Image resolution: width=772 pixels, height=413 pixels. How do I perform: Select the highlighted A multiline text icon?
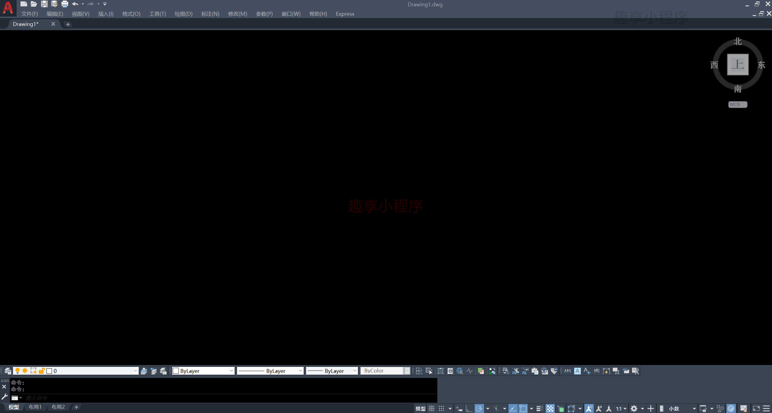(x=577, y=371)
